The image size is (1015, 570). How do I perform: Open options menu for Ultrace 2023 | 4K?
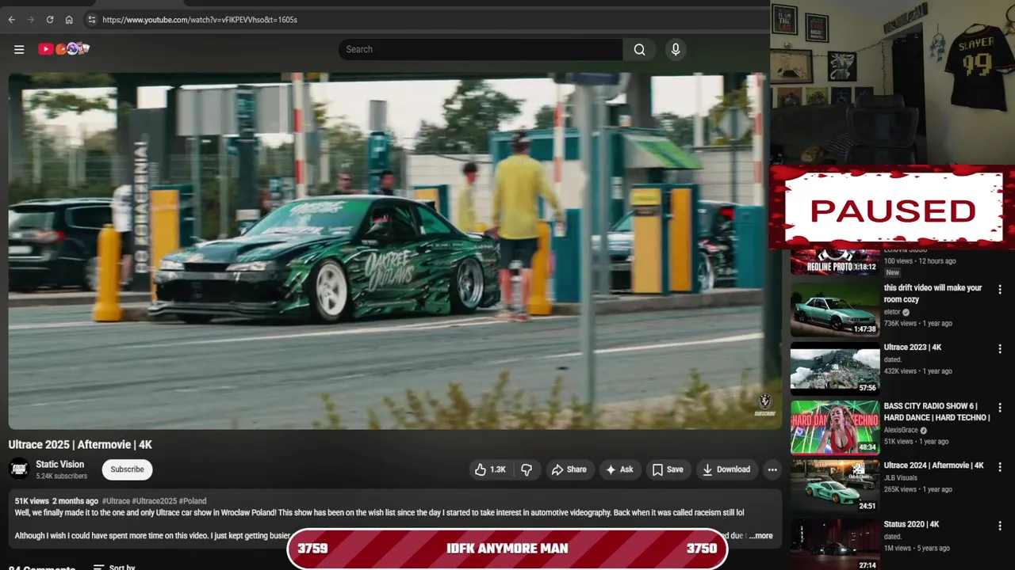pos(1000,349)
